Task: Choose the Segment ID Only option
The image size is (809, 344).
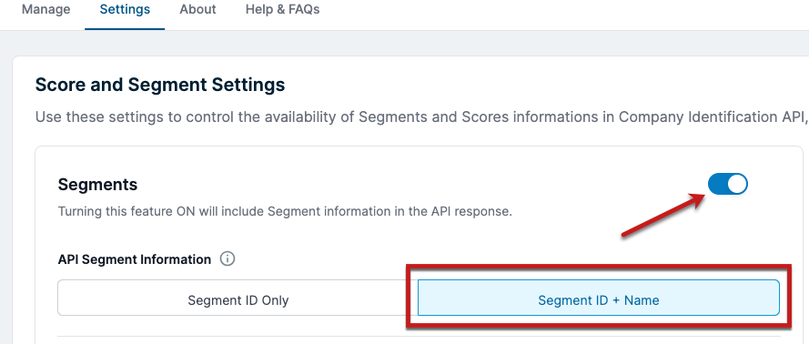Action: (238, 300)
